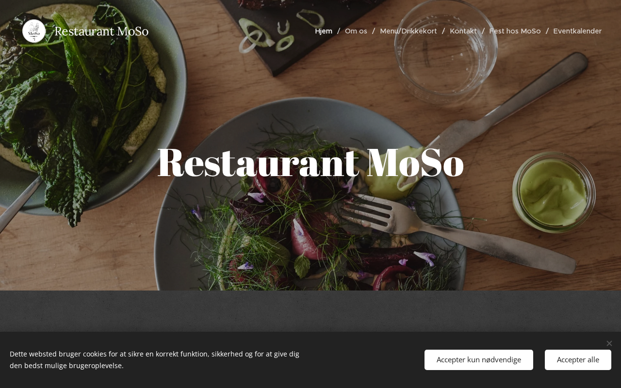
Task: Accept only necessary cookies
Action: coord(479,360)
